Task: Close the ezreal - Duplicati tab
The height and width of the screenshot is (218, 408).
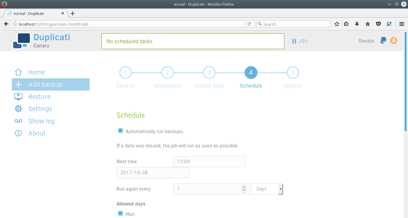Action: point(63,13)
